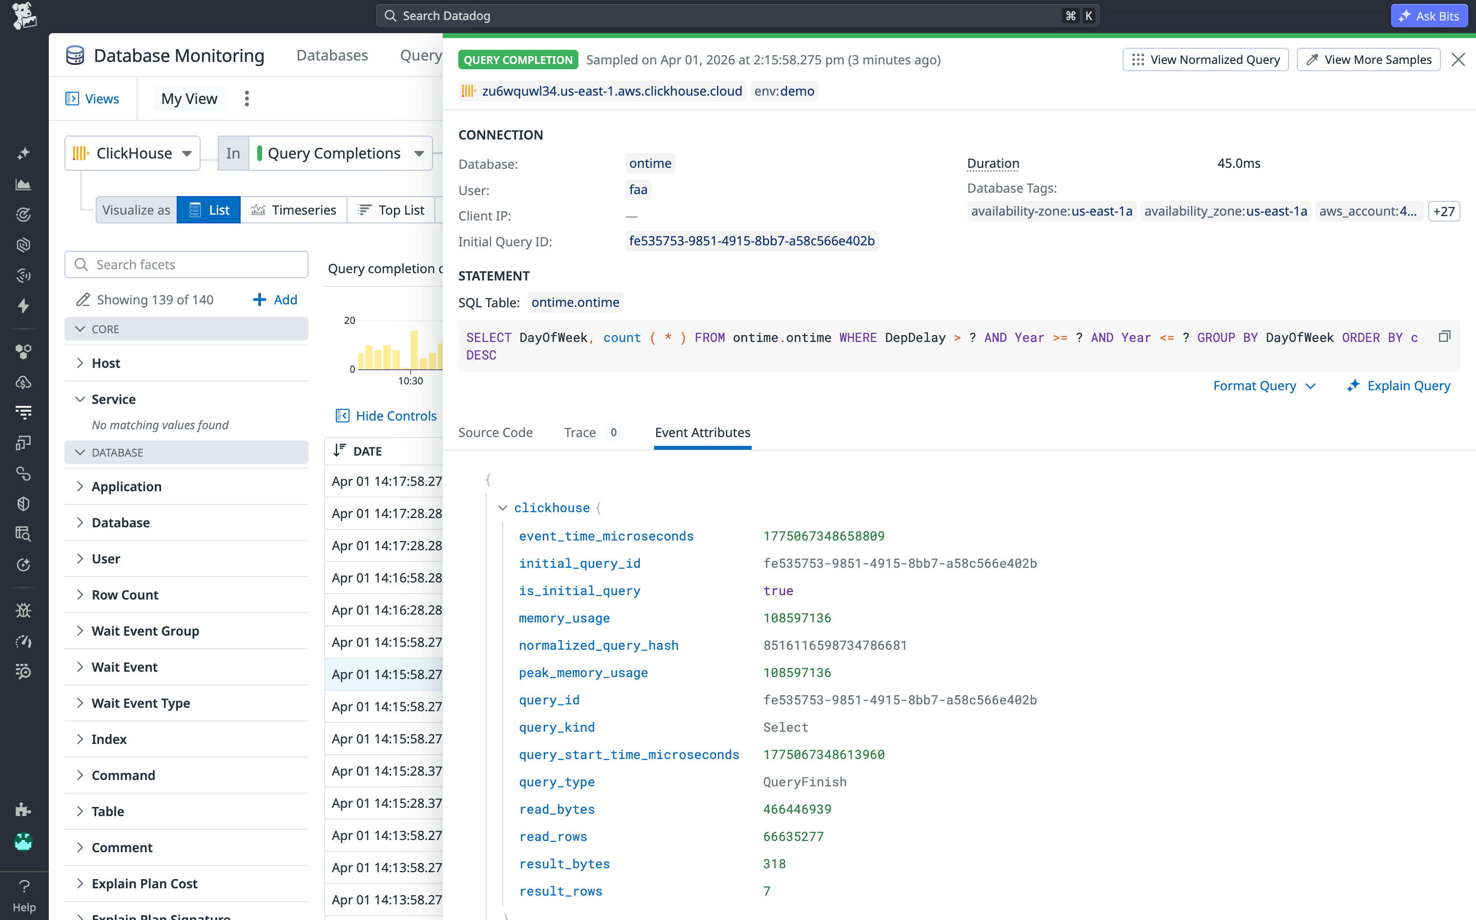Copy the SQL statement using the copy icon
Image resolution: width=1476 pixels, height=920 pixels.
click(x=1444, y=336)
